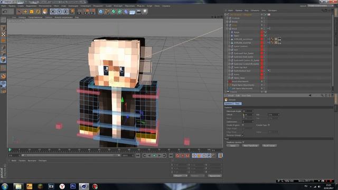
Task: Toggle the Realtime Update checkbox
Action: (x=243, y=142)
